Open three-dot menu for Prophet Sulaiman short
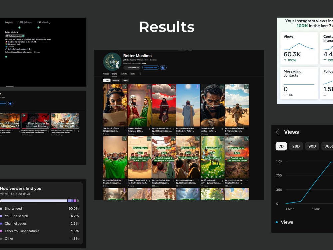The height and width of the screenshot is (250, 333). coord(149,129)
